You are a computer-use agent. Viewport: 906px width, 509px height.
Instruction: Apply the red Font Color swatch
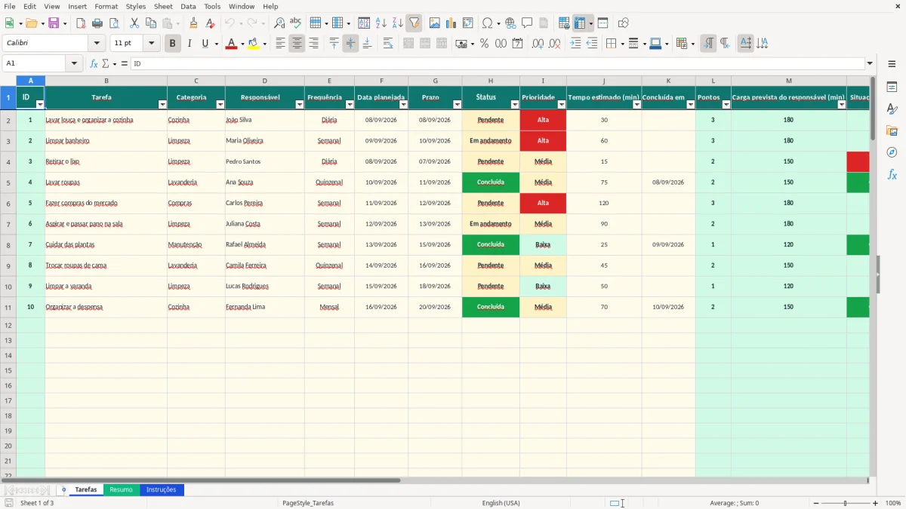pos(231,44)
